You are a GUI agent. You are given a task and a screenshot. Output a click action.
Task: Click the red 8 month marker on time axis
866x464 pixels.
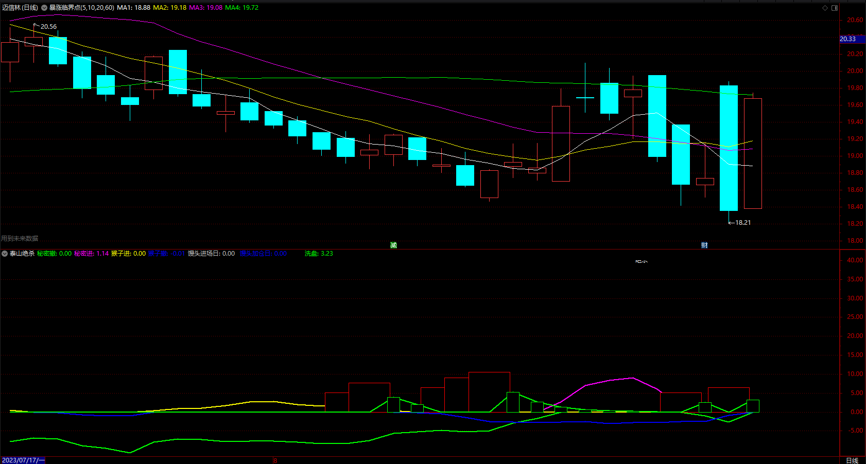click(275, 460)
